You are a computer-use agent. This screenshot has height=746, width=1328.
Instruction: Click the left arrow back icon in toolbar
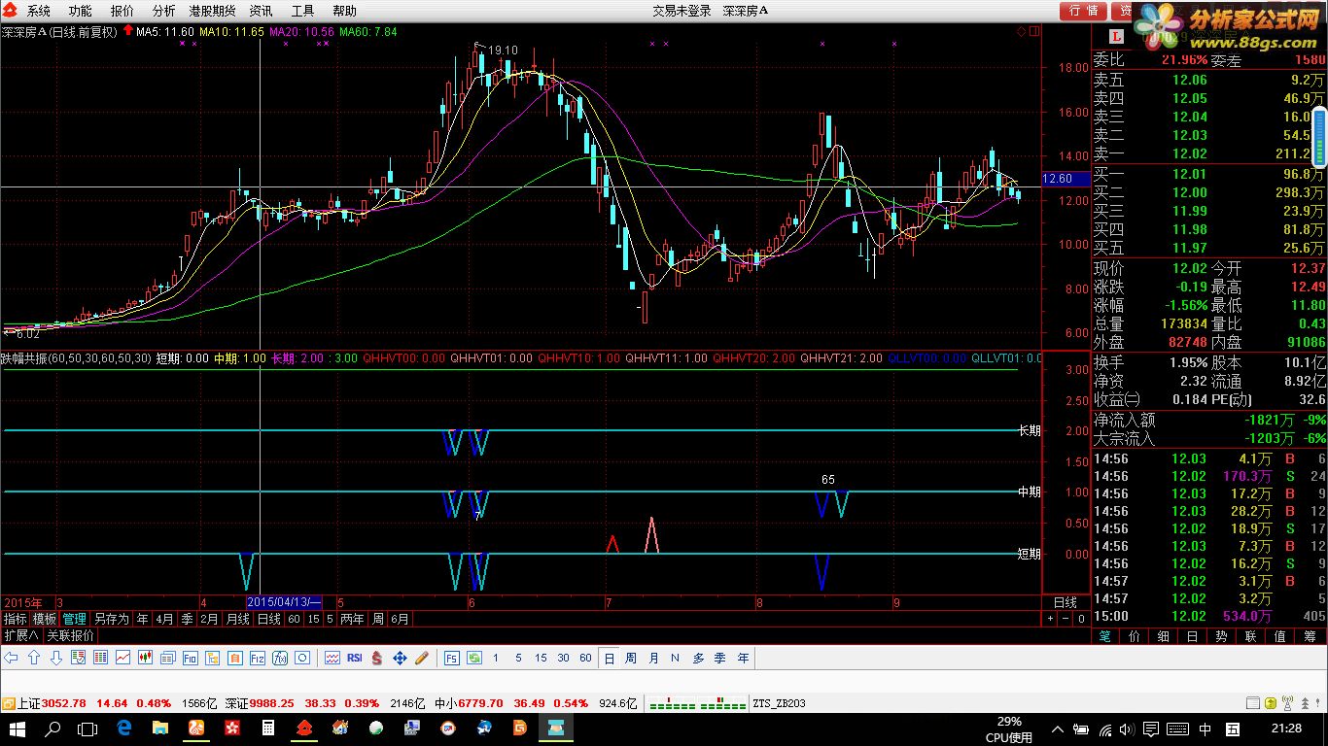[x=11, y=658]
